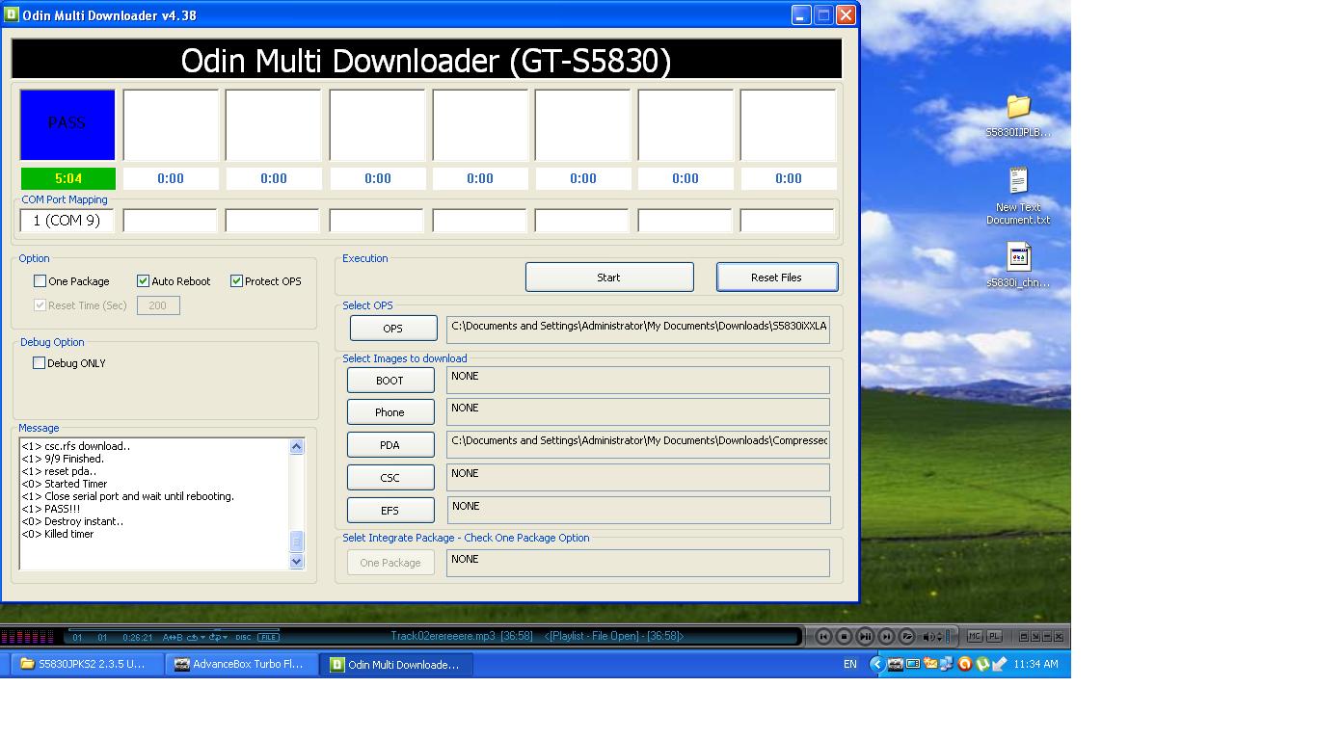Click the PDA file path field
The height and width of the screenshot is (740, 1317).
click(x=637, y=443)
